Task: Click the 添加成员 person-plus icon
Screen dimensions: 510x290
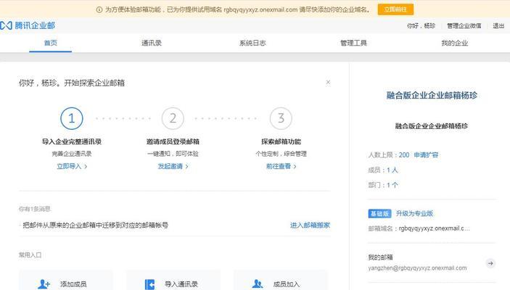Action: (x=44, y=284)
